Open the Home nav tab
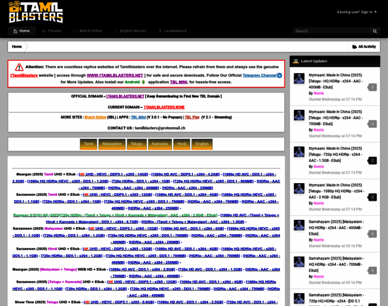 tap(21, 31)
